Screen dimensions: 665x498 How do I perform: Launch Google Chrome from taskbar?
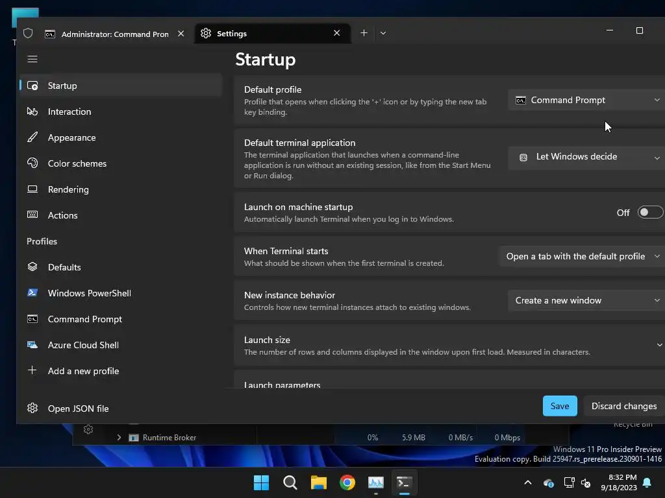pos(347,482)
